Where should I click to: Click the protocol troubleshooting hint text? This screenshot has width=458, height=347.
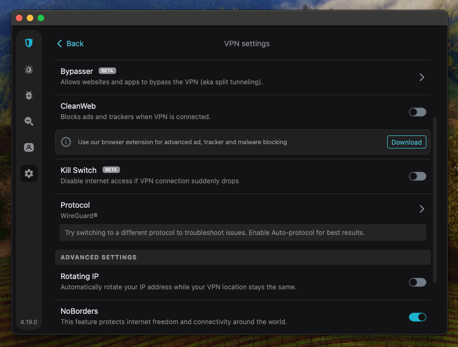click(215, 233)
